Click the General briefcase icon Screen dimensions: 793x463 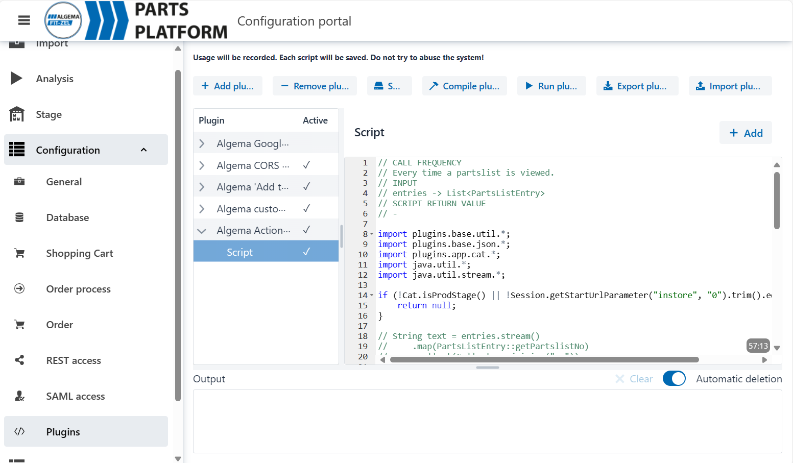19,181
